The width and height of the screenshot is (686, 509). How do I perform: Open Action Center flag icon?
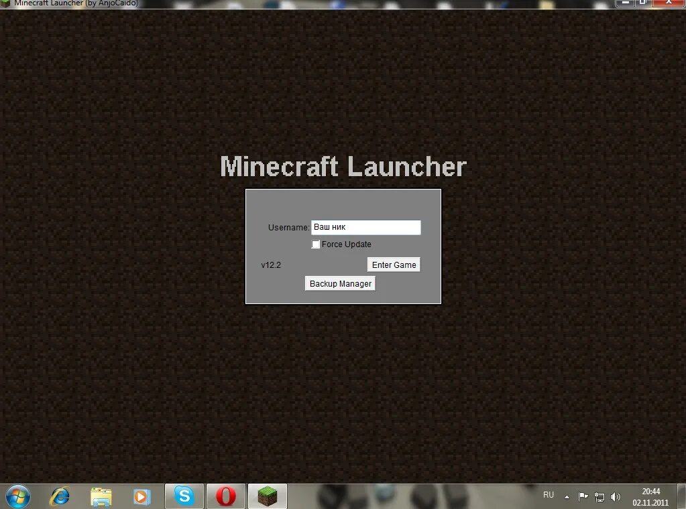[583, 497]
